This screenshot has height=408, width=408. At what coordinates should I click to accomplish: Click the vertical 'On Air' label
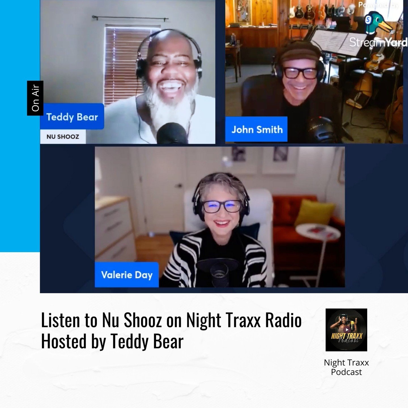pos(35,98)
